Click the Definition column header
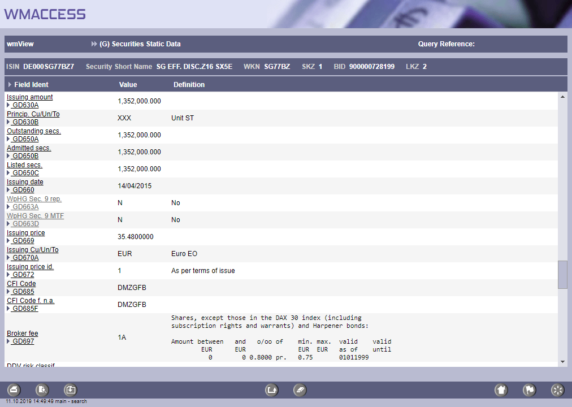572x407 pixels. point(189,85)
